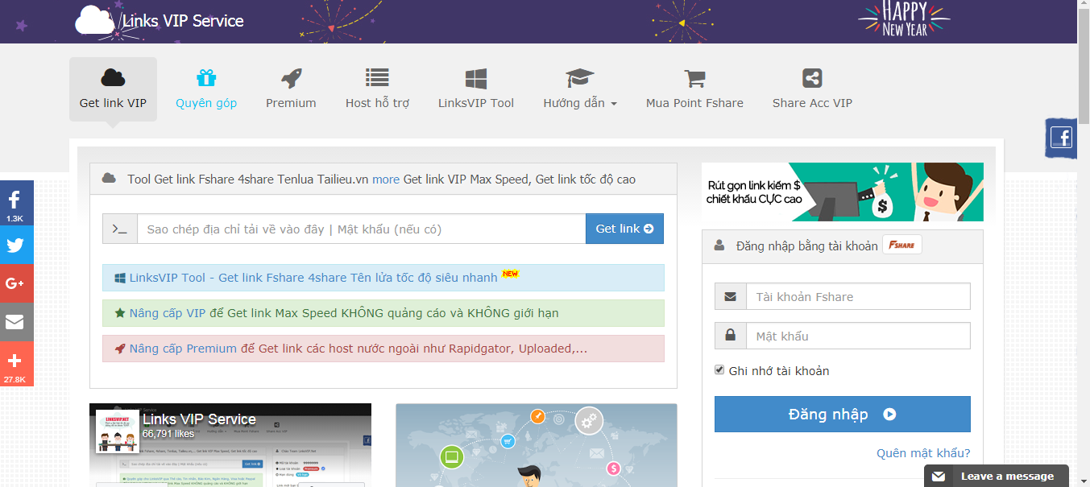Go to the Premium rocket menu item
This screenshot has width=1090, height=487.
click(291, 89)
